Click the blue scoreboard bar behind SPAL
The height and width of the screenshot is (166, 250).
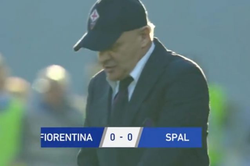tap(170, 137)
